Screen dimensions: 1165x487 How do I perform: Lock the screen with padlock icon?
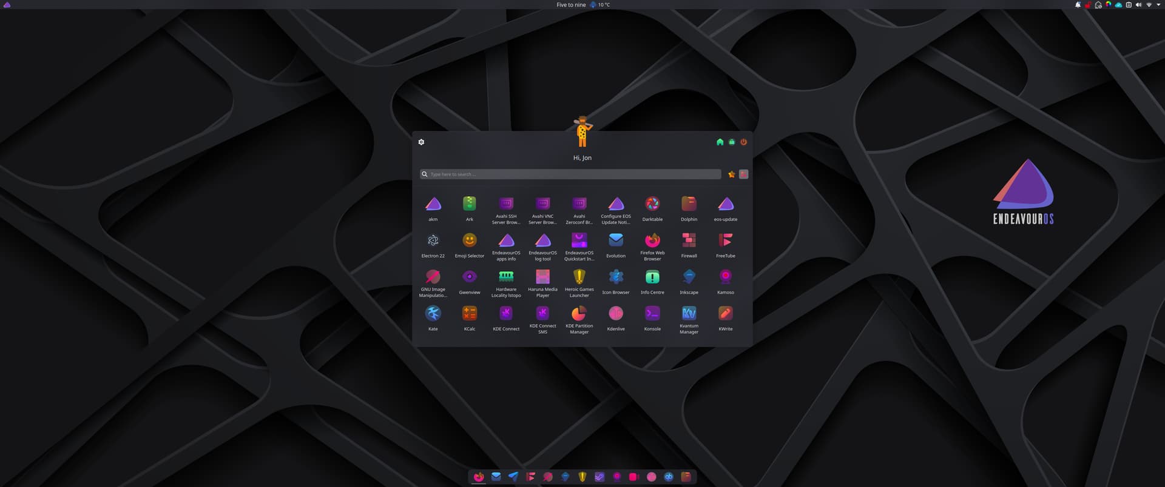(x=732, y=142)
